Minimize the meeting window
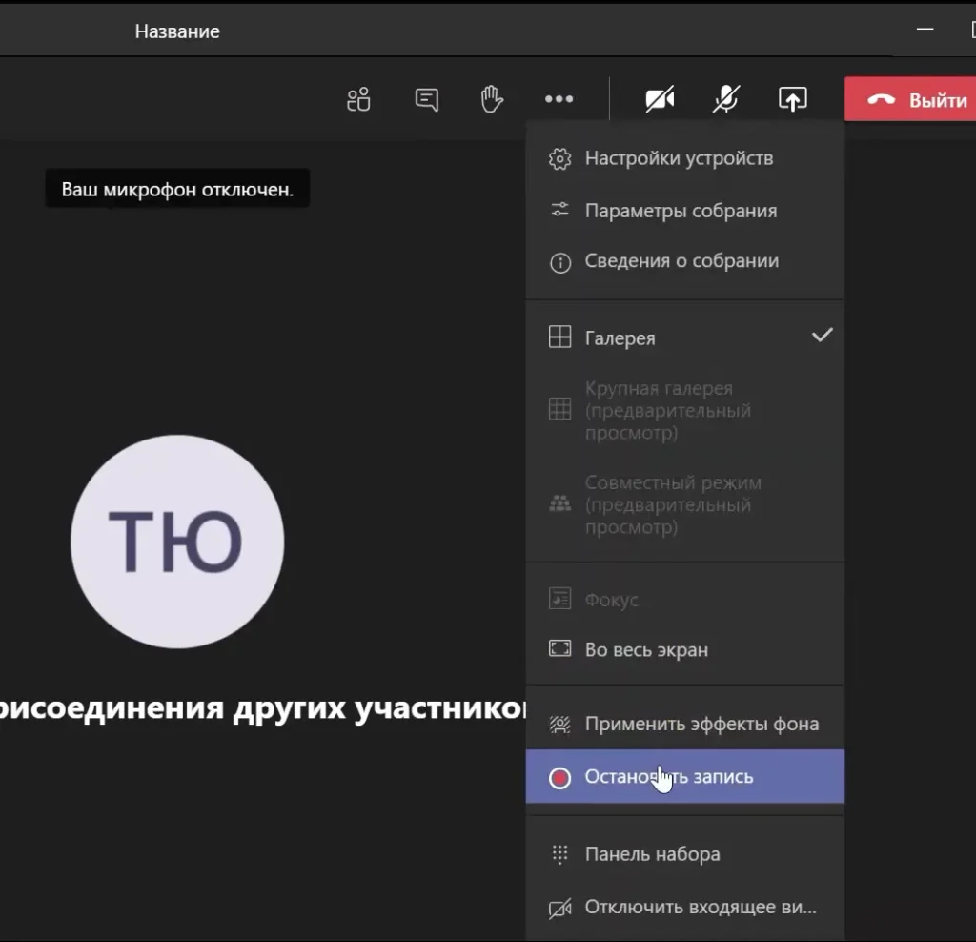 coord(925,30)
